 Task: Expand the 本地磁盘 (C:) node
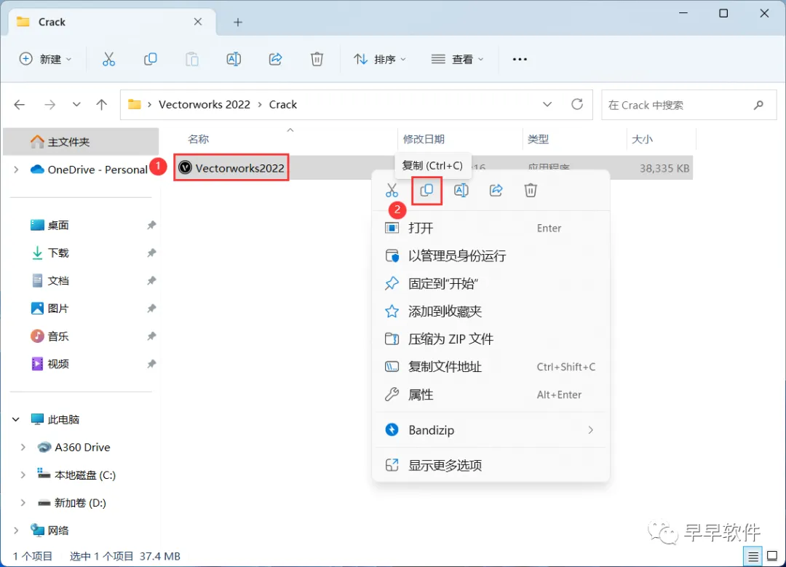click(23, 475)
